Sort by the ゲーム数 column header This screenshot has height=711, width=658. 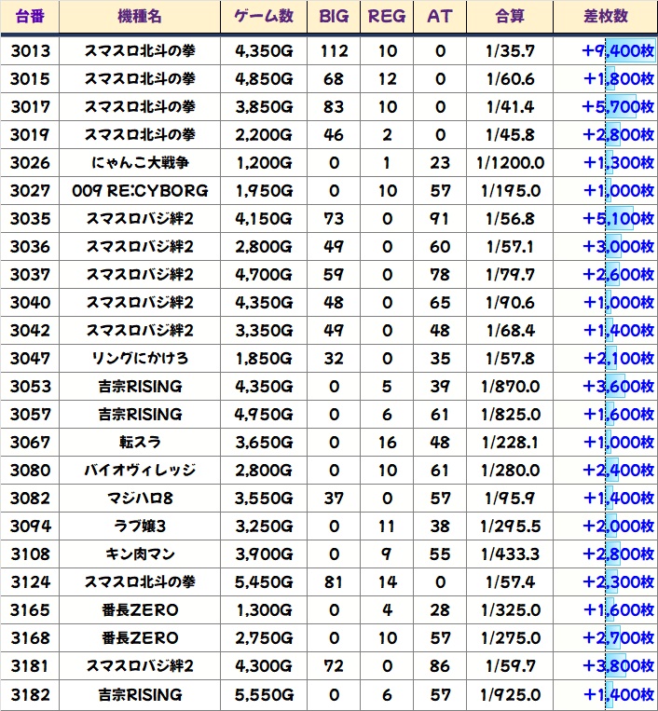(264, 17)
